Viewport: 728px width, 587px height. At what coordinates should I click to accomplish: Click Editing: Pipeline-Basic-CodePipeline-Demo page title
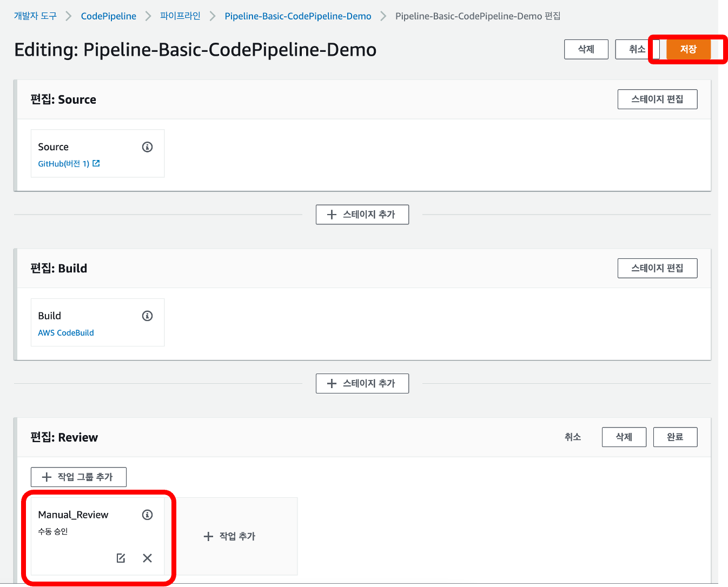(195, 50)
